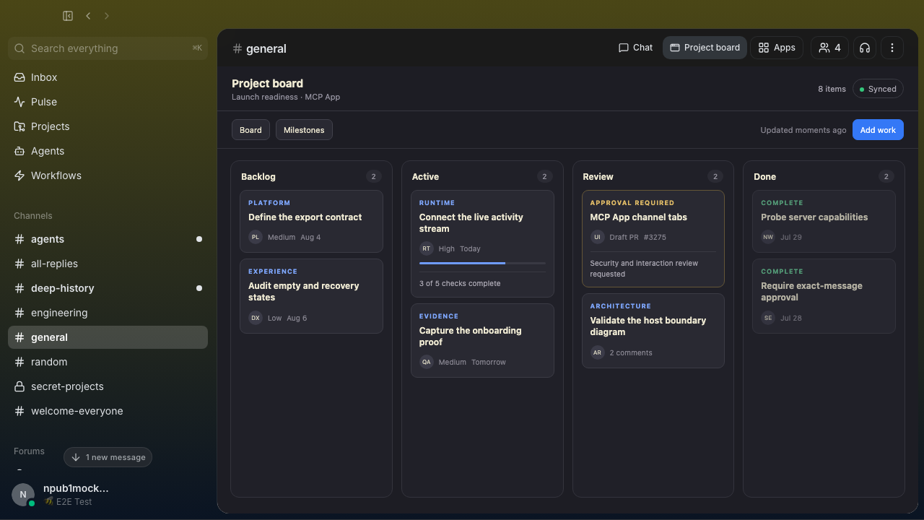Click the 3 of 5 checks complete text
This screenshot has width=924, height=520.
(x=460, y=283)
